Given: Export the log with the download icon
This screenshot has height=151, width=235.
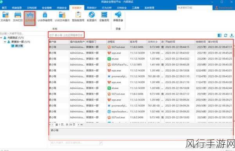Looking at the screenshot, I should point(232,35).
